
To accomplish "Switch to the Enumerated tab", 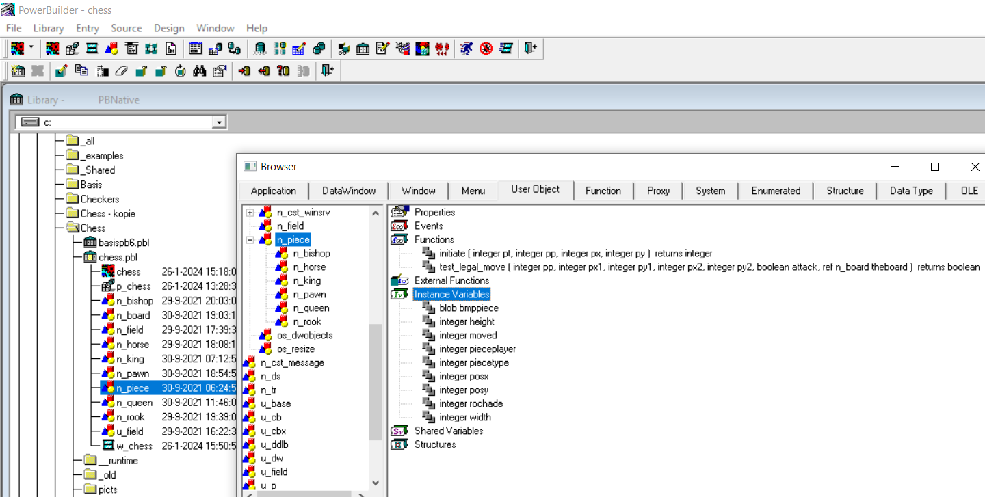I will click(x=776, y=191).
